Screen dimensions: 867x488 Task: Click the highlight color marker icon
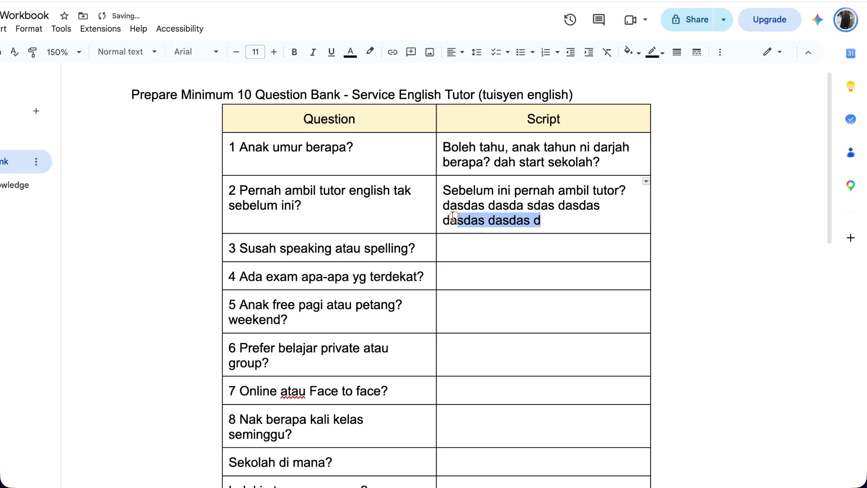(x=370, y=52)
